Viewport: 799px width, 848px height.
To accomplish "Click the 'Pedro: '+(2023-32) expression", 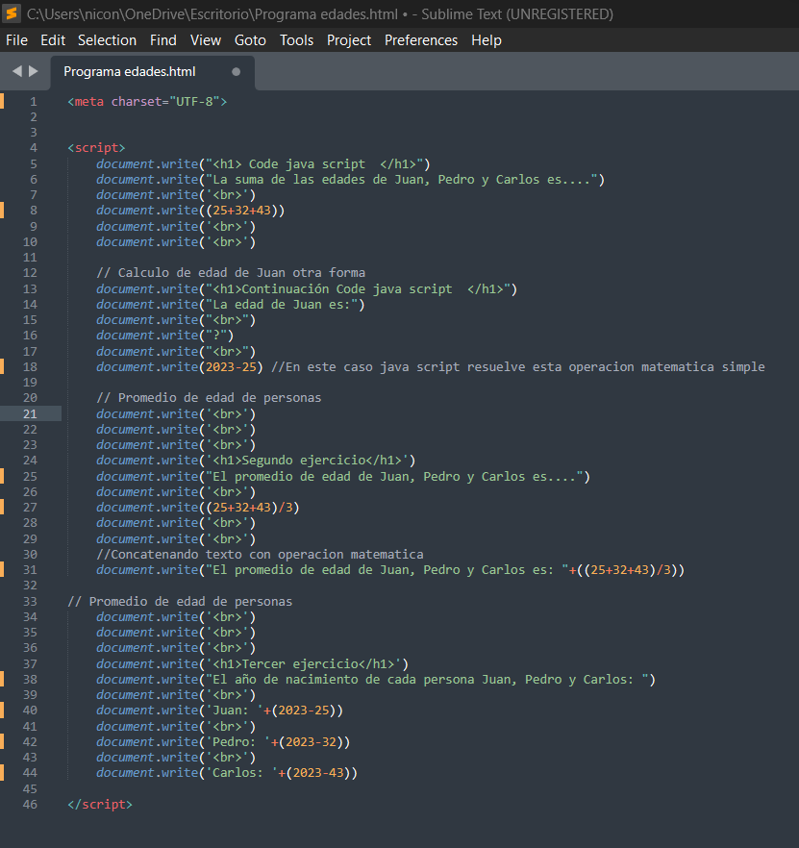I will tap(275, 742).
